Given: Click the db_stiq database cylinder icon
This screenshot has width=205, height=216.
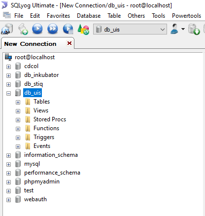Looking at the screenshot, I should click(18, 84).
